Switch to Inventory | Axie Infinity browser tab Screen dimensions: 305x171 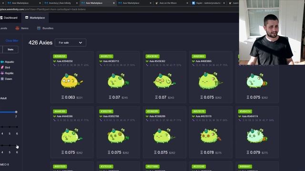(61, 3)
